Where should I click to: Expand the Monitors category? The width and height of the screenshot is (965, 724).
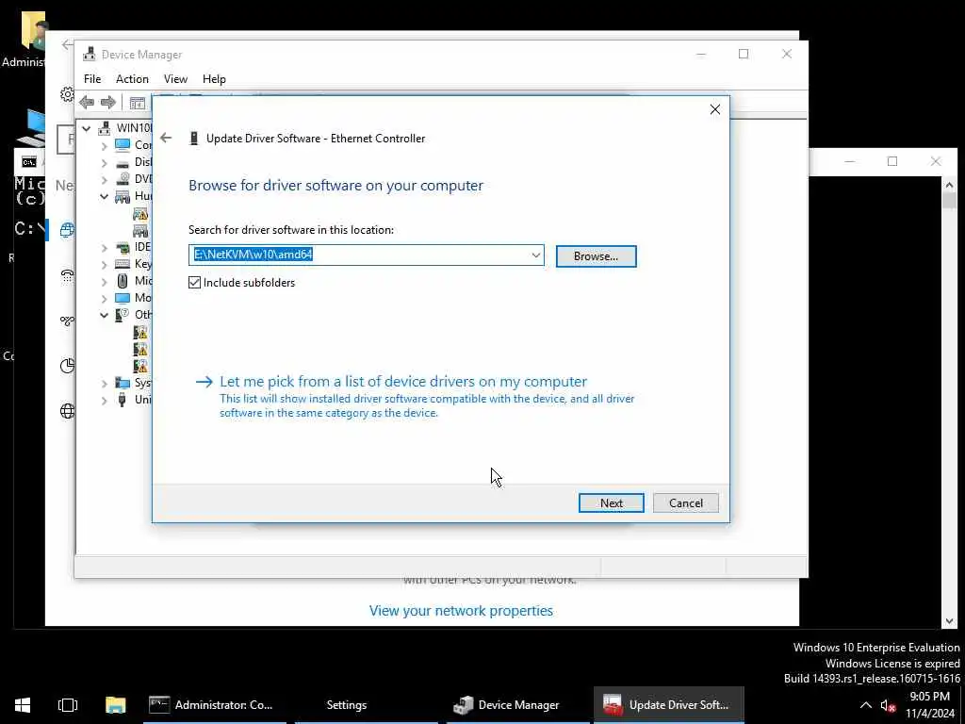[104, 299]
